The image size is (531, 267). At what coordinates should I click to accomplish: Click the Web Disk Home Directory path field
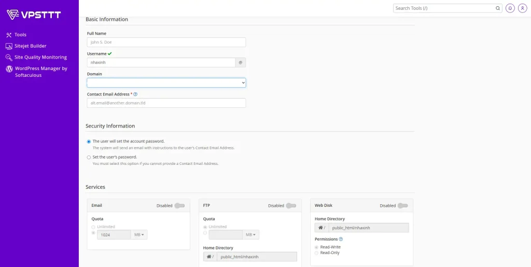click(x=369, y=228)
